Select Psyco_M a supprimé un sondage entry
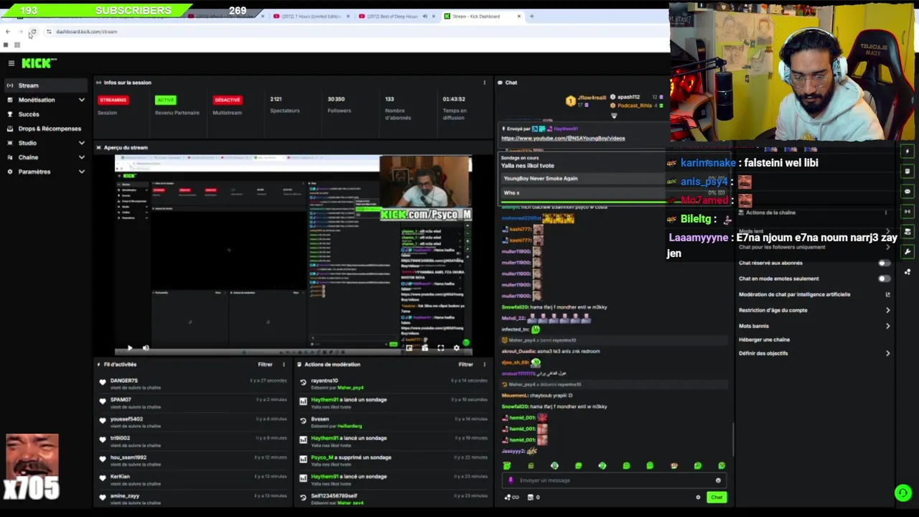919x517 pixels. click(x=393, y=460)
